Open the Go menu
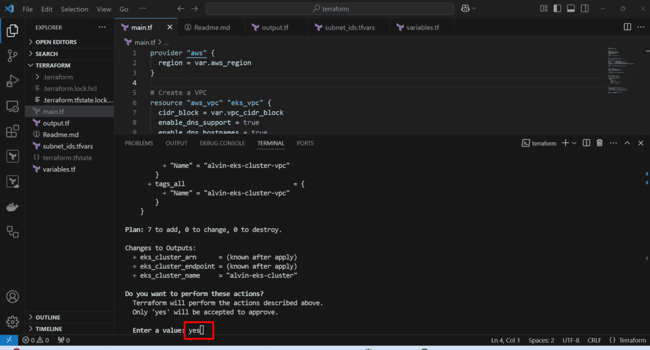650x350 pixels. coord(124,9)
